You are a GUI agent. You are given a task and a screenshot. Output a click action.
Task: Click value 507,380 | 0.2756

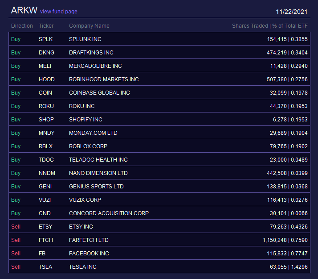coord(287,79)
